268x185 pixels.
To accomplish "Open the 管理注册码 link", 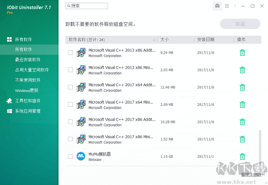I will click(251, 175).
